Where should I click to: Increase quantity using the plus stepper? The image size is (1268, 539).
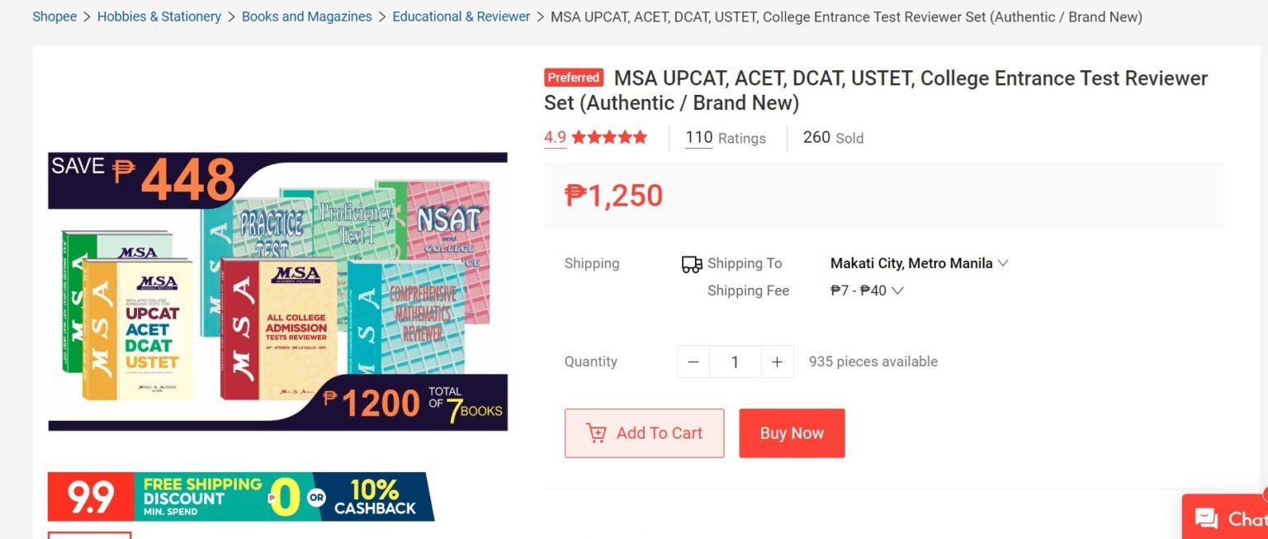777,361
